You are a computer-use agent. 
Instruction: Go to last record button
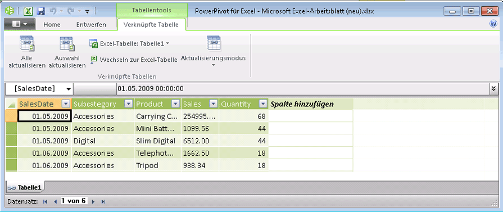103,201
